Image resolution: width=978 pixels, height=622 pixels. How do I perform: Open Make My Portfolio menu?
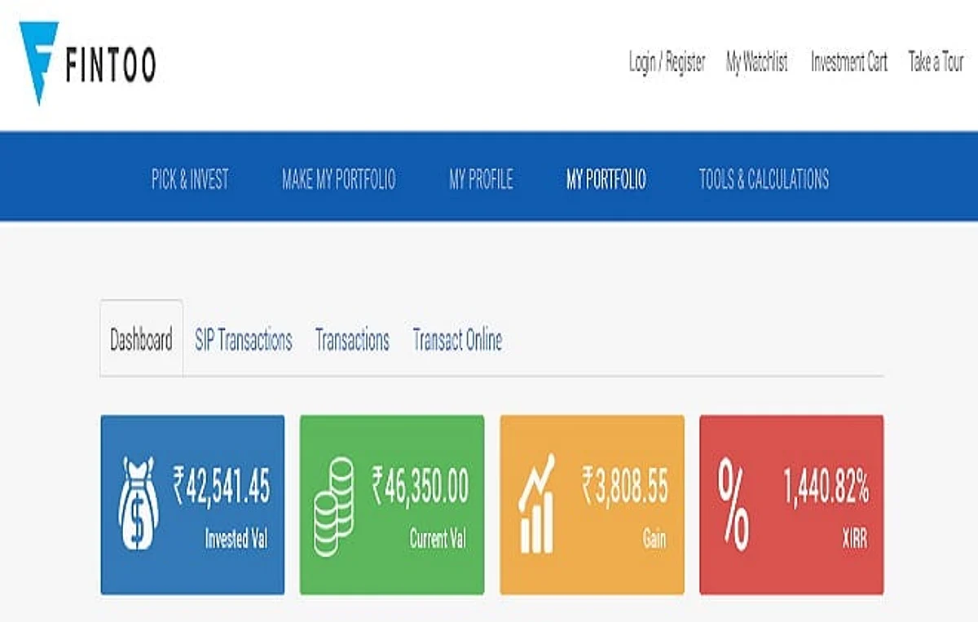[x=338, y=179]
